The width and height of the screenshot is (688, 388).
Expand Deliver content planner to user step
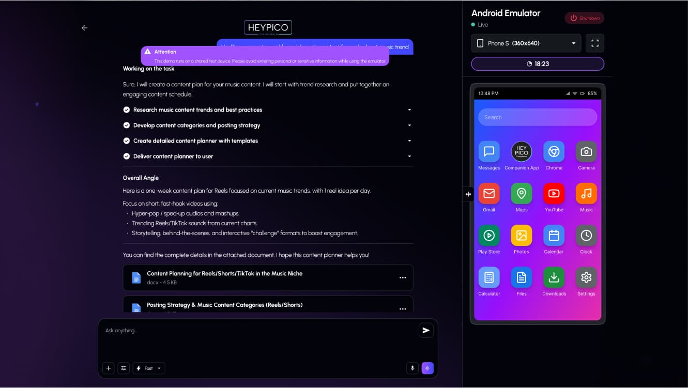[409, 157]
